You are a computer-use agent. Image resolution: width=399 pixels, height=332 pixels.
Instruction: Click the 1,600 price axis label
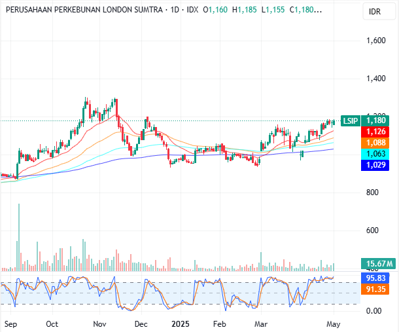(376, 41)
